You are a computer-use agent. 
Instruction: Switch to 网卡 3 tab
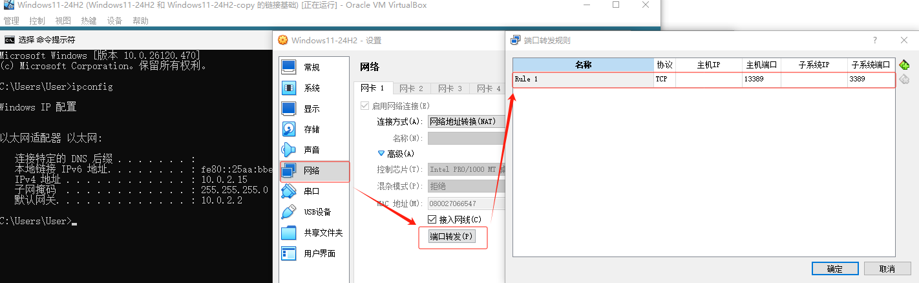pyautogui.click(x=450, y=89)
